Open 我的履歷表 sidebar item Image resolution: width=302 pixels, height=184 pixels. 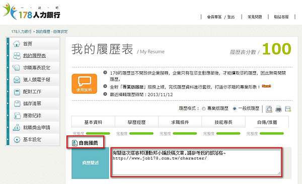pos(35,56)
